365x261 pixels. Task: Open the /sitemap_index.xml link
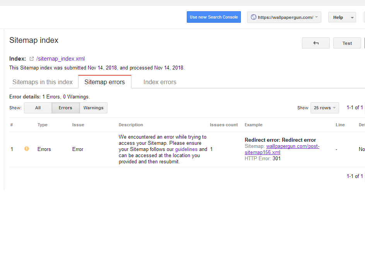(60, 59)
